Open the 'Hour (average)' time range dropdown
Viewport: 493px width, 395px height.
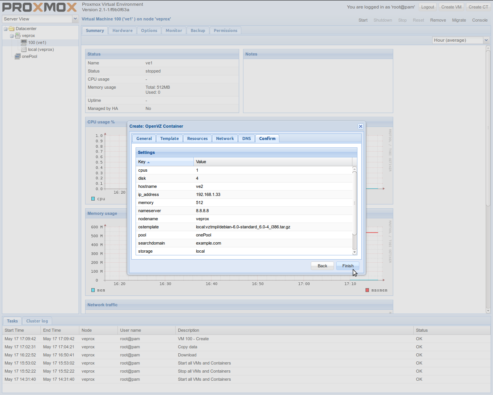pos(486,40)
